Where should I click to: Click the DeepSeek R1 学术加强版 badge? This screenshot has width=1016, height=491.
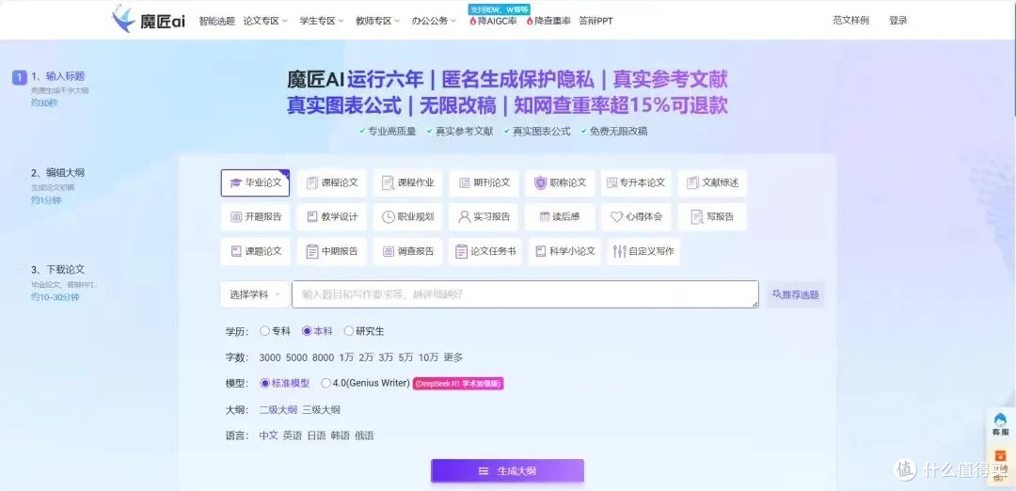pos(458,384)
